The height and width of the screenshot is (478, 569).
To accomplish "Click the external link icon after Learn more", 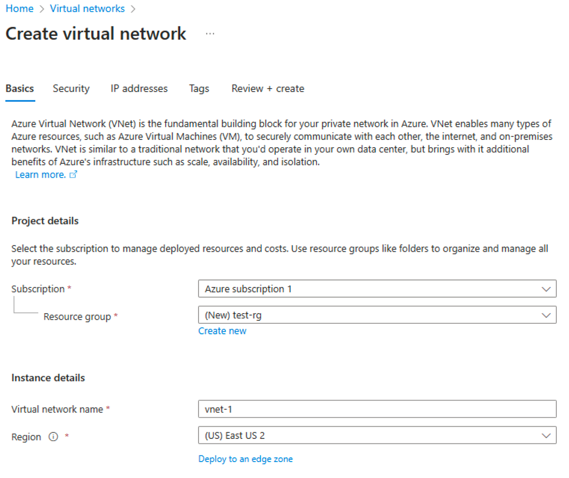I will point(73,174).
